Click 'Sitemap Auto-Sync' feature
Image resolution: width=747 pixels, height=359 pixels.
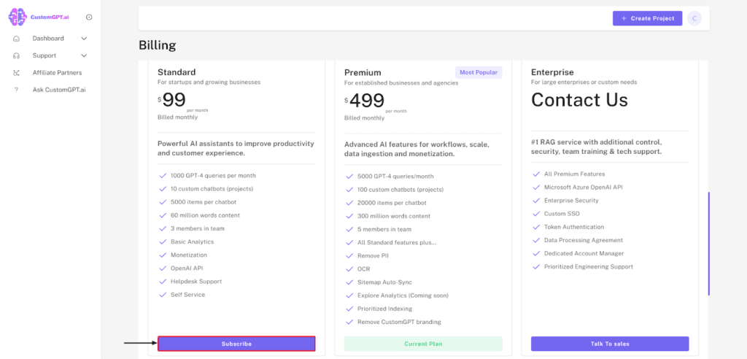pyautogui.click(x=385, y=282)
